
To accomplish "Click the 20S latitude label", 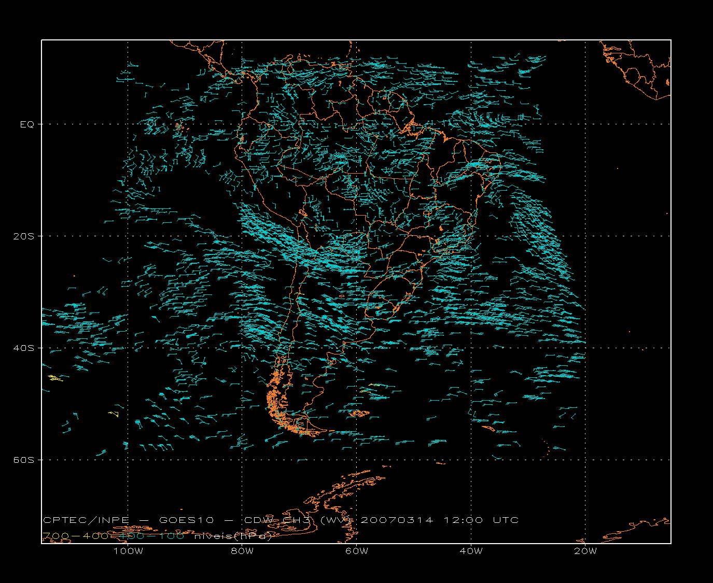I will pos(23,236).
